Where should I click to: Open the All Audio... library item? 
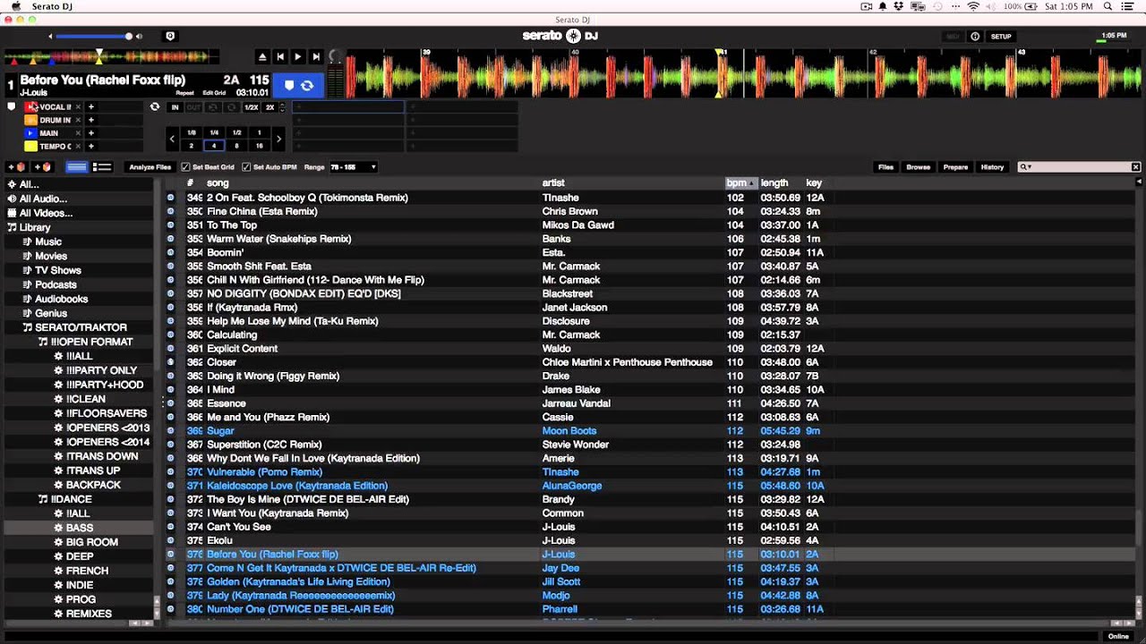click(x=43, y=199)
